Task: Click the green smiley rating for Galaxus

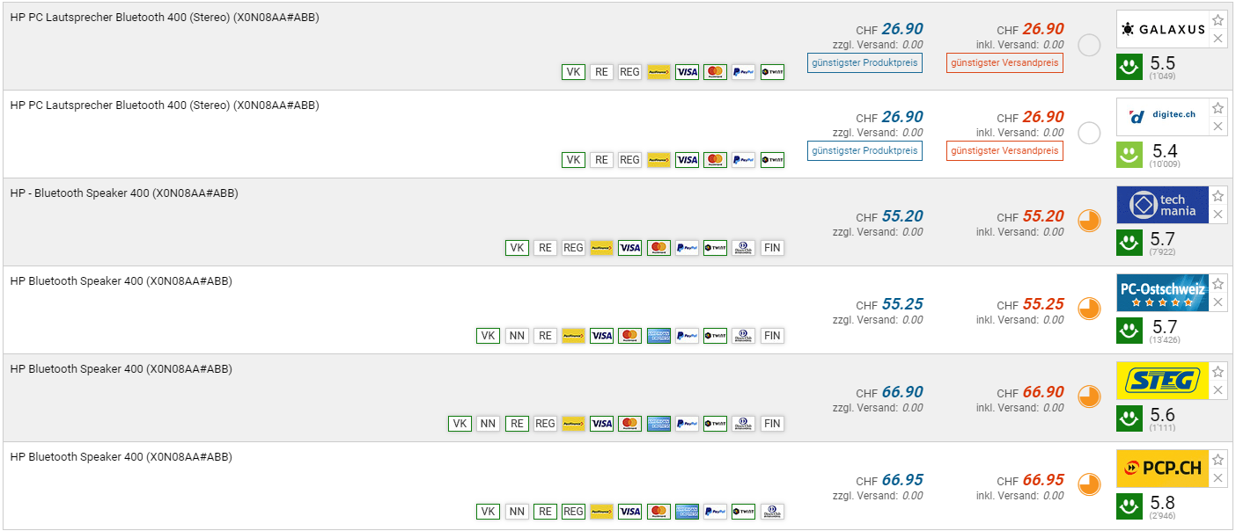Action: coord(1129,67)
